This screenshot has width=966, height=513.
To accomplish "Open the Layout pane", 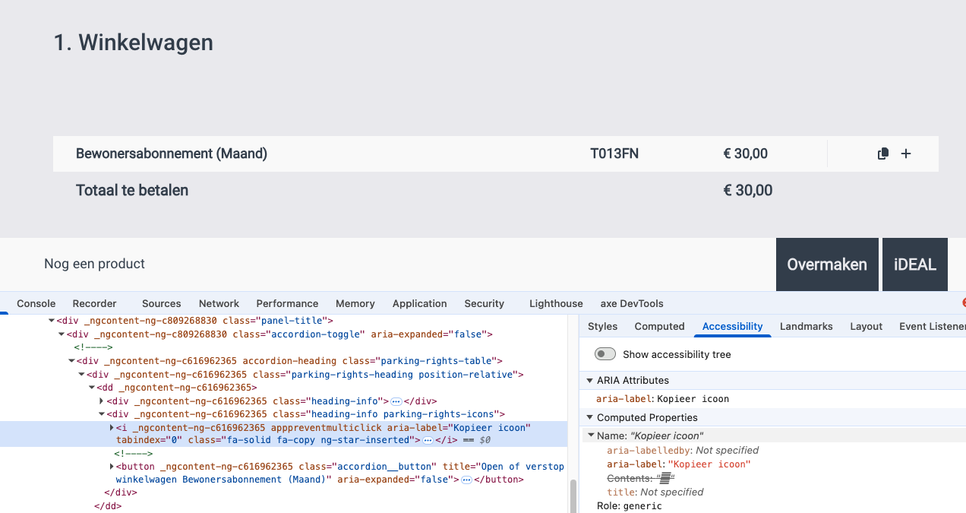I will coord(867,326).
